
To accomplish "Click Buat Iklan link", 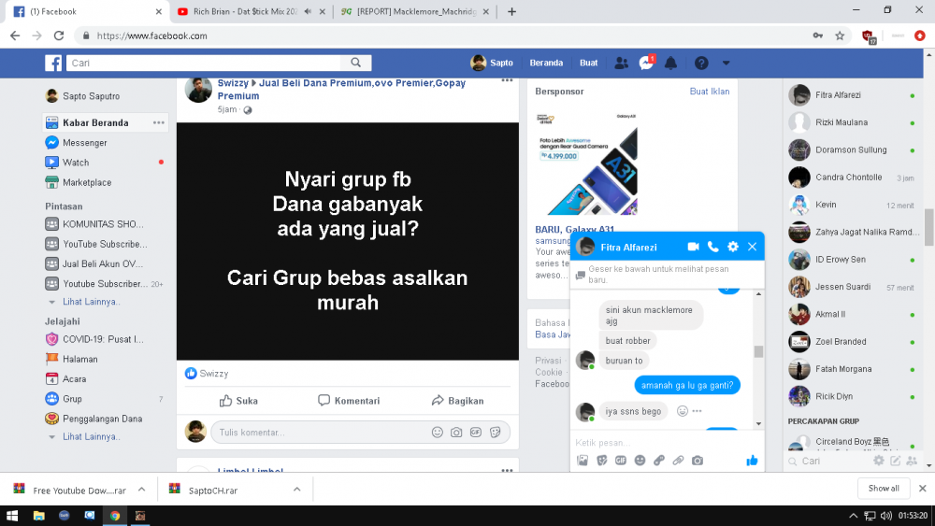I will (710, 92).
